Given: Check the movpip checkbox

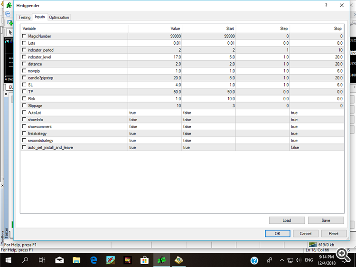Looking at the screenshot, I should point(24,71).
